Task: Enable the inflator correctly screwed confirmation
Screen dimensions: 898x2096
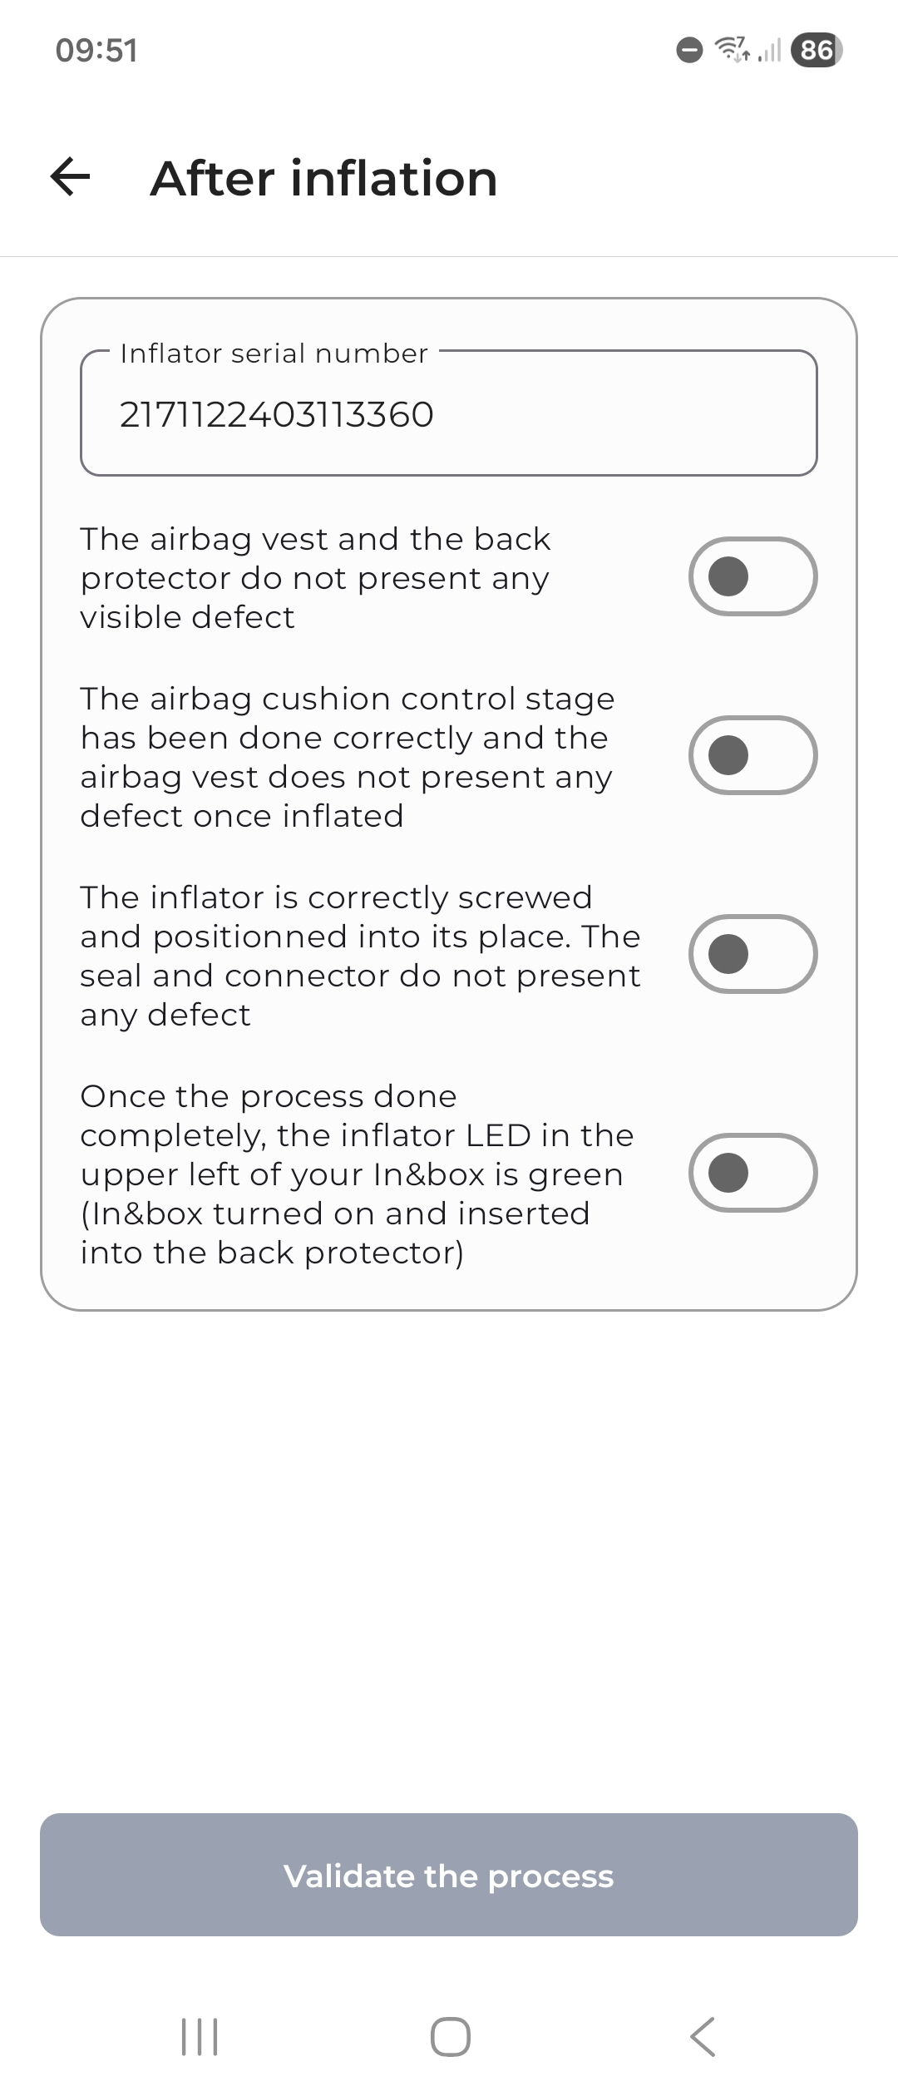Action: (x=752, y=954)
